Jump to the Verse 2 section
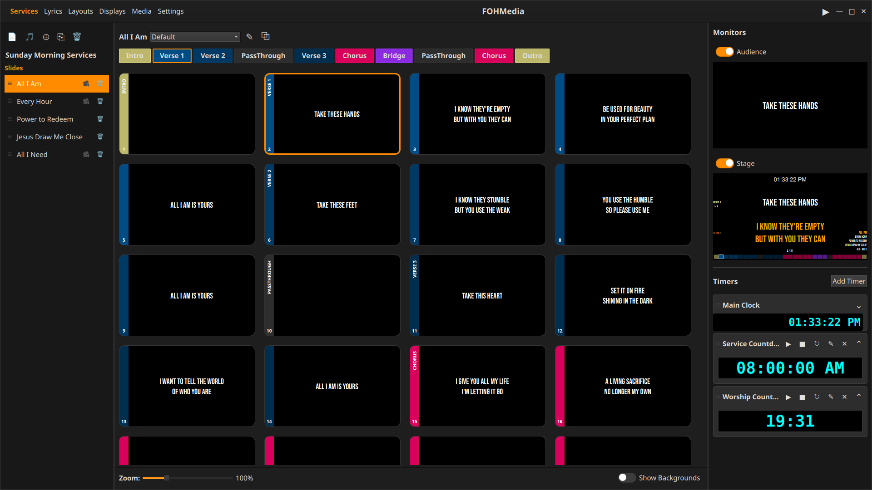 (213, 56)
